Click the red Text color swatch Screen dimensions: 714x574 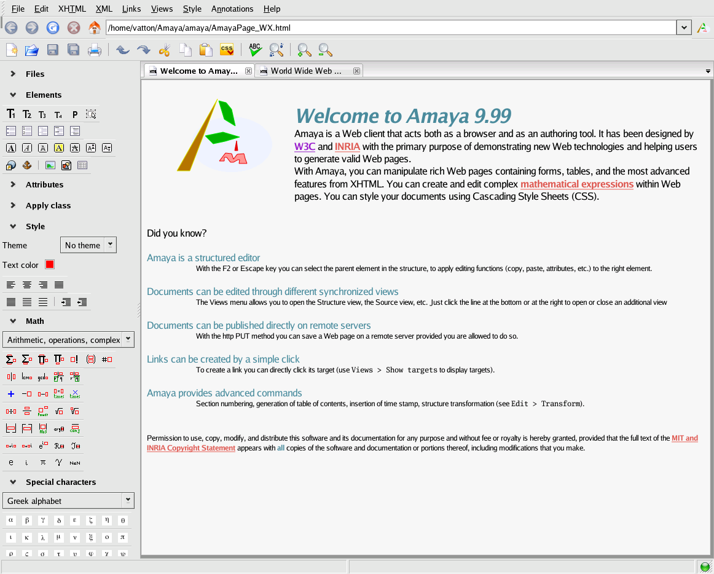pos(50,265)
